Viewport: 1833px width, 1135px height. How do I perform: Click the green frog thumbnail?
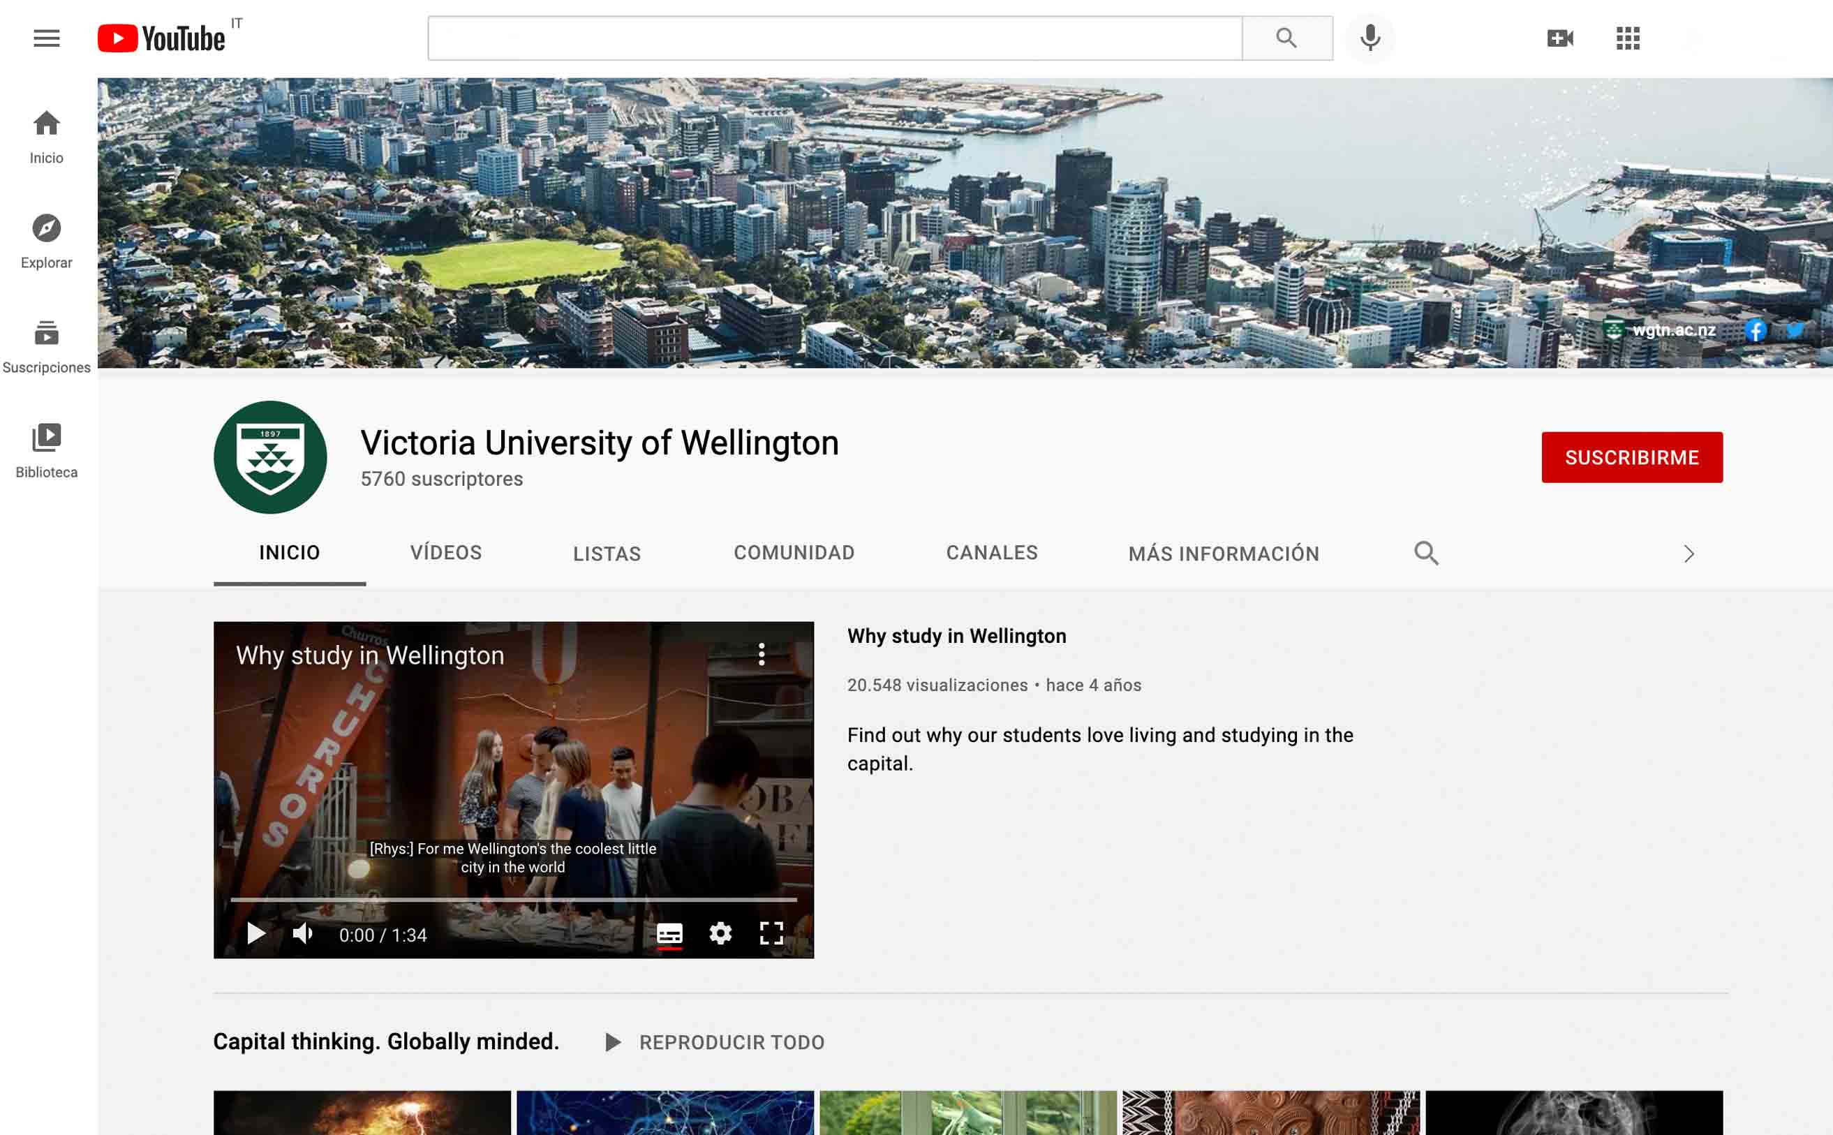[968, 1113]
